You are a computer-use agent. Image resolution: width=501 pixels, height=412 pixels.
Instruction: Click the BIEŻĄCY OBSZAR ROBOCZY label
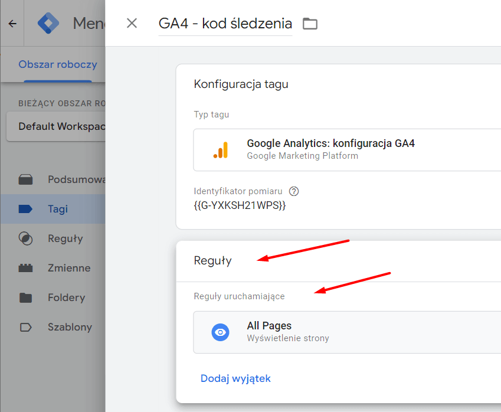click(62, 103)
